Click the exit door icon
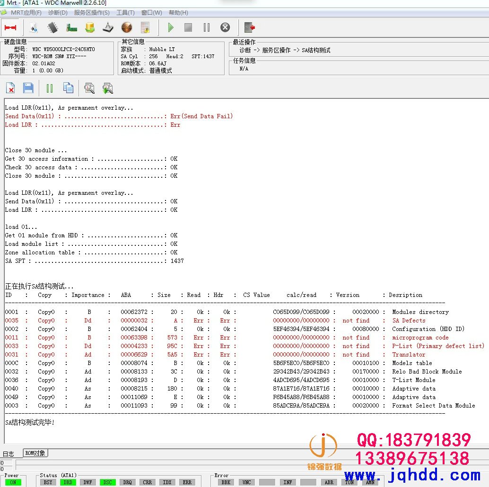Viewport: 489px width, 487px height. (250, 28)
